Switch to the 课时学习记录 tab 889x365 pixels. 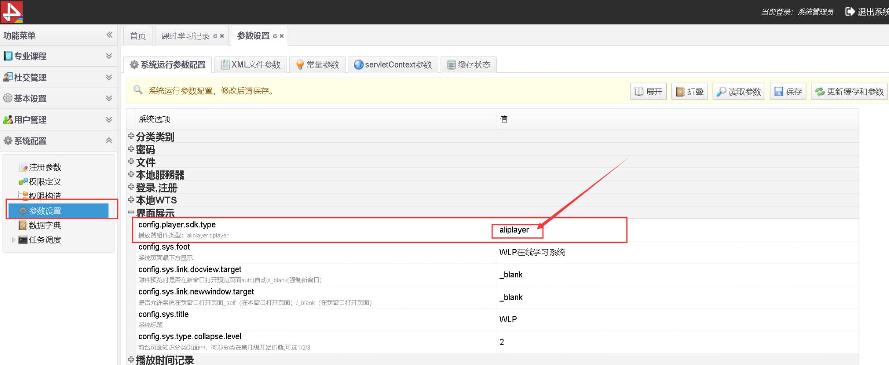pyautogui.click(x=185, y=36)
